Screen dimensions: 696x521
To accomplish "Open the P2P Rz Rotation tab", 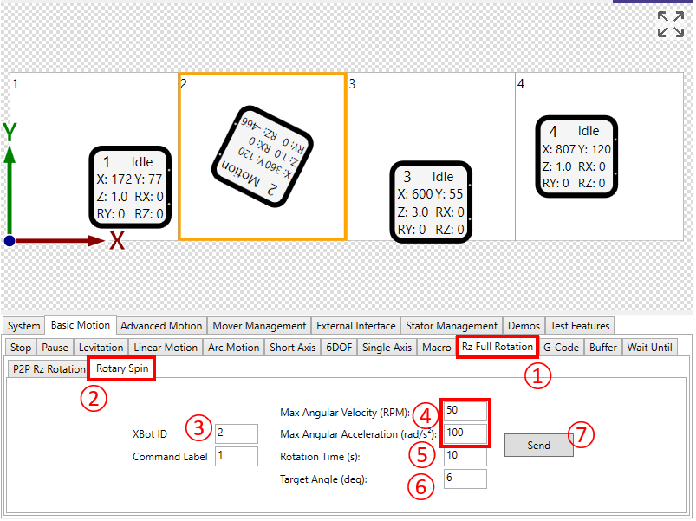I will point(49,368).
